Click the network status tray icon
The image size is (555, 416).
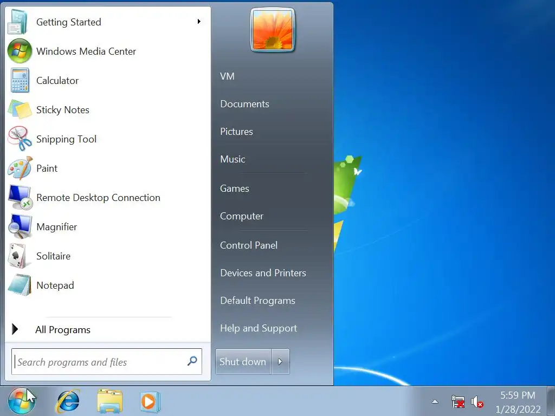click(457, 402)
